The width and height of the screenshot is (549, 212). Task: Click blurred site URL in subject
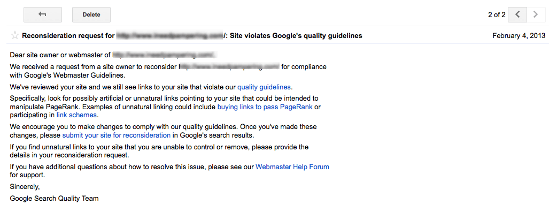[x=169, y=35]
